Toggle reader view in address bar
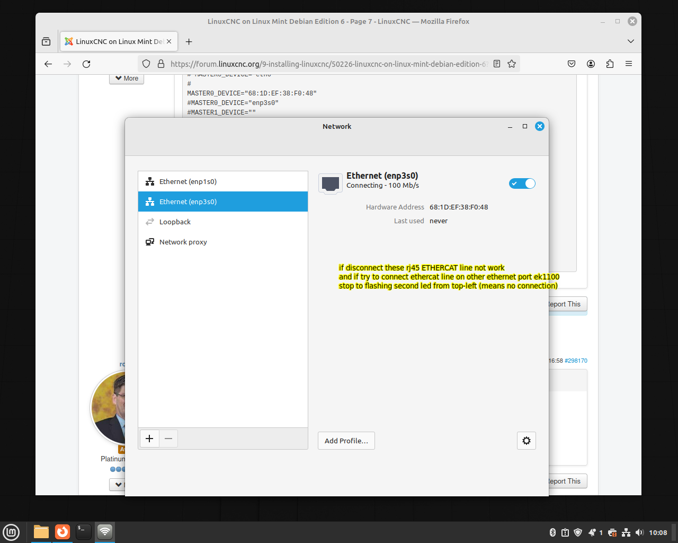Image resolution: width=678 pixels, height=543 pixels. (x=497, y=64)
